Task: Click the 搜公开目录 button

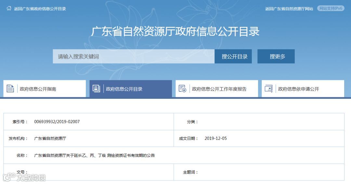Action: [x=233, y=56]
